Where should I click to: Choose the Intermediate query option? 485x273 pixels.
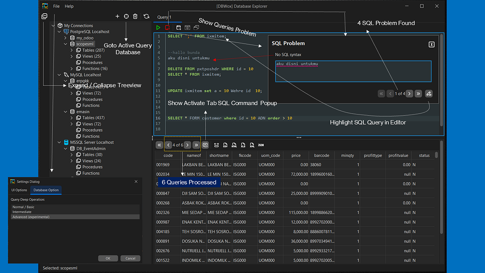(22, 212)
